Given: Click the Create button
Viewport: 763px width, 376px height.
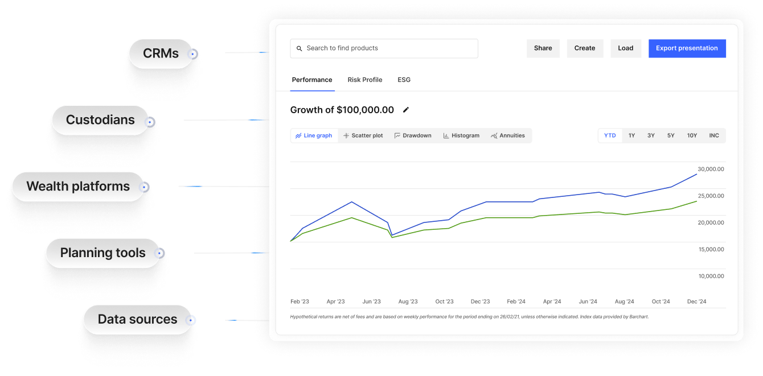Looking at the screenshot, I should [585, 48].
